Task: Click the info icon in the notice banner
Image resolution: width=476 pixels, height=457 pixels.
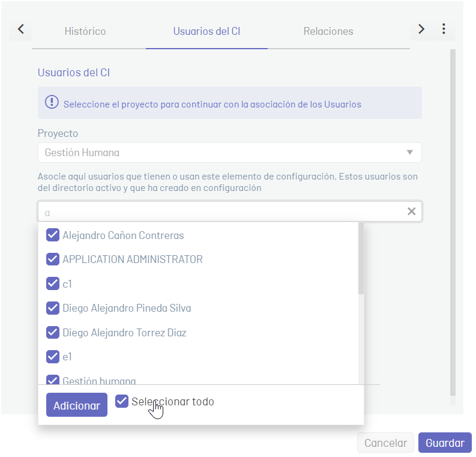Action: point(52,102)
